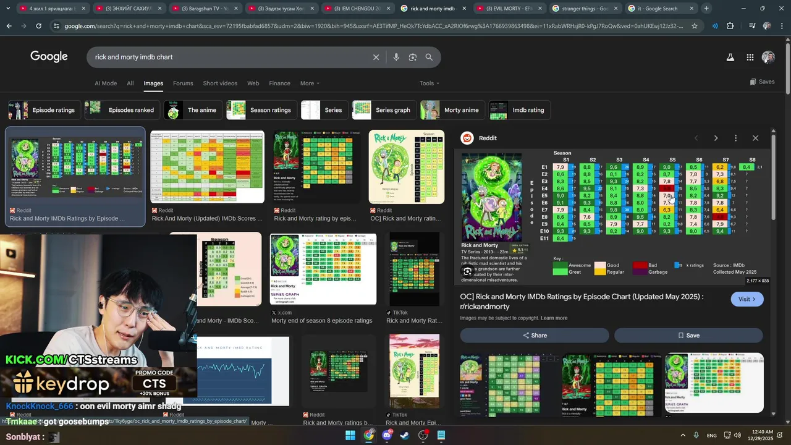Image resolution: width=791 pixels, height=445 pixels.
Task: Open the Reddit source name in preview
Action: tap(488, 138)
